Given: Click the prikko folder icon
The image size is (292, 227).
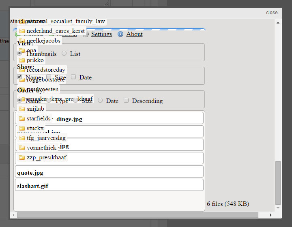Looking at the screenshot, I should pyautogui.click(x=22, y=60).
